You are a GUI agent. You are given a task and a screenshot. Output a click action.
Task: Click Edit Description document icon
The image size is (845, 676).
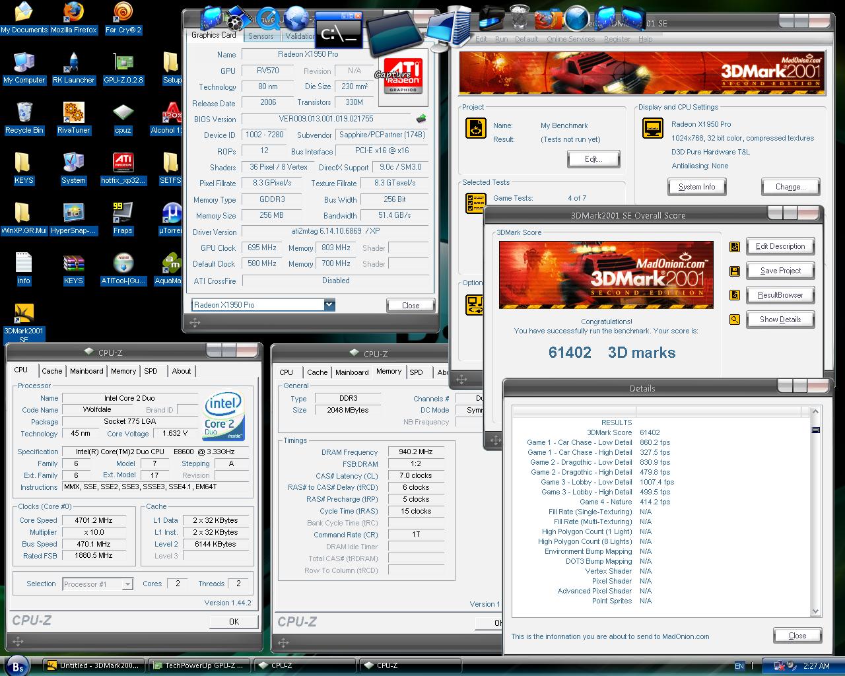pos(735,247)
